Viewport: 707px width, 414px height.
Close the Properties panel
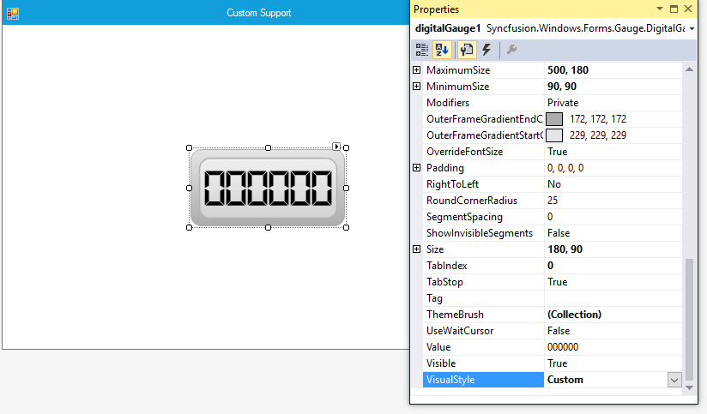click(x=688, y=9)
